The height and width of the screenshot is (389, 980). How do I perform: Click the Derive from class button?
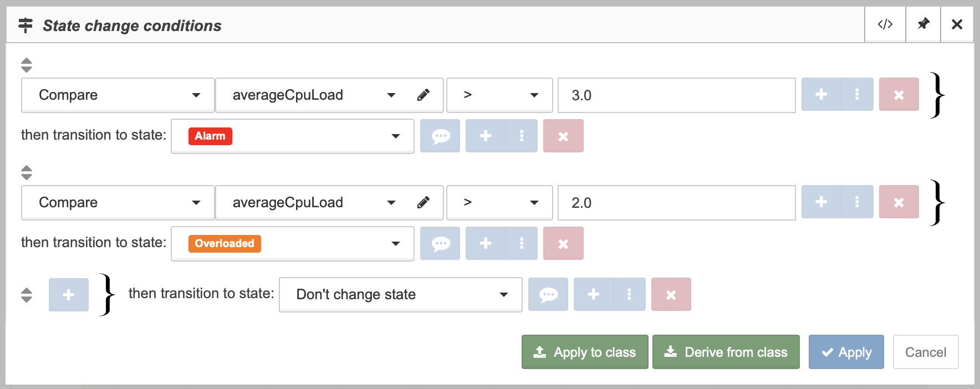point(726,352)
